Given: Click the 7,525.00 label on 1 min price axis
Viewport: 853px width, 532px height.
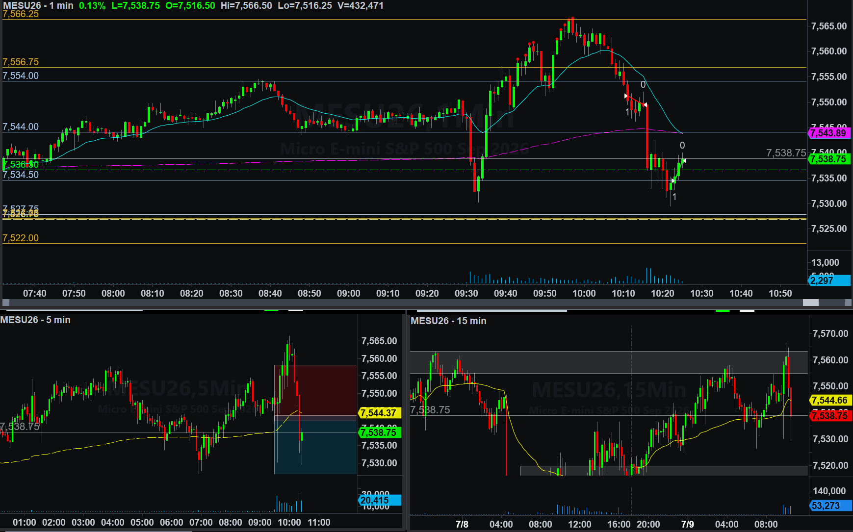Looking at the screenshot, I should point(829,229).
